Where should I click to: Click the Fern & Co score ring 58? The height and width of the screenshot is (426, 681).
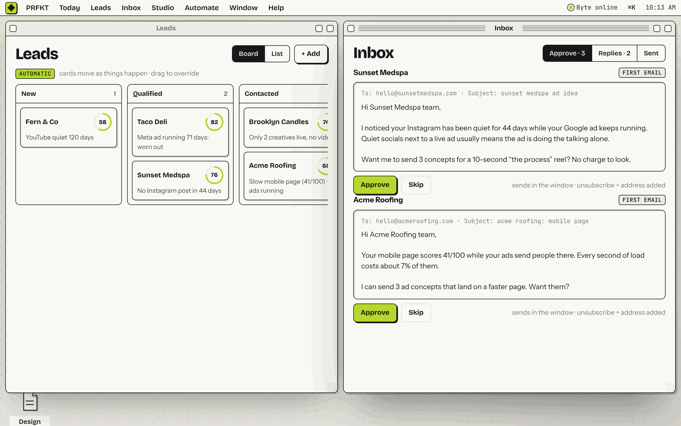[x=103, y=122]
